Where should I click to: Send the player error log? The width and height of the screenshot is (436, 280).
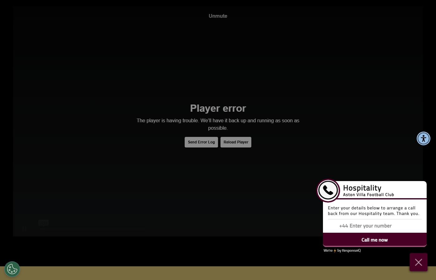coord(201,142)
